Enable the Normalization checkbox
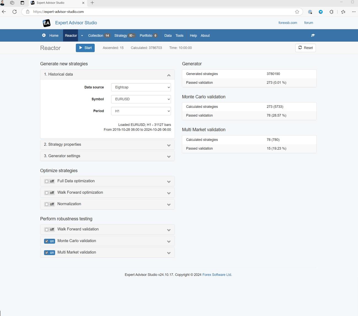This screenshot has height=316, width=358. pyautogui.click(x=47, y=204)
